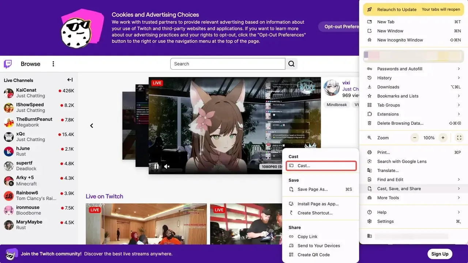Click the search magnifier button

pos(291,64)
